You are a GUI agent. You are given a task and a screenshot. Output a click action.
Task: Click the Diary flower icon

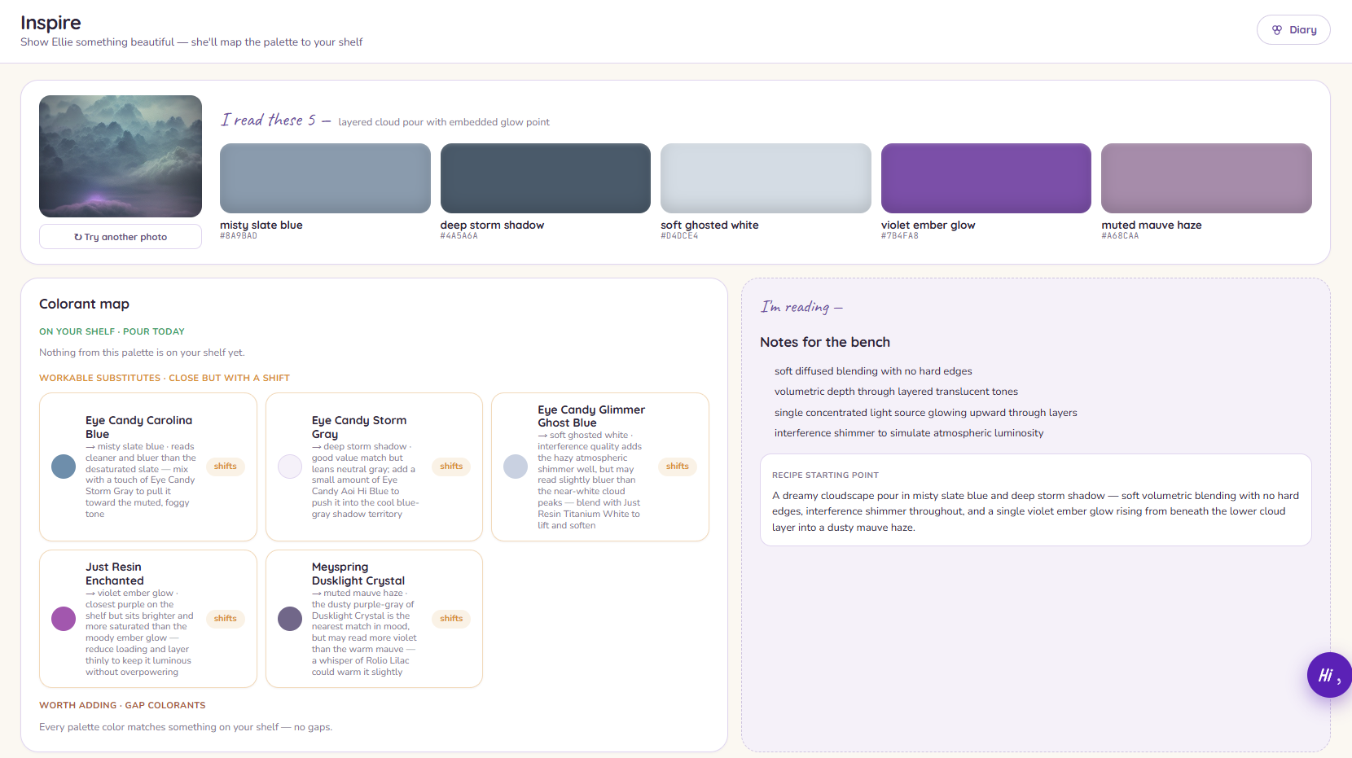tap(1277, 30)
